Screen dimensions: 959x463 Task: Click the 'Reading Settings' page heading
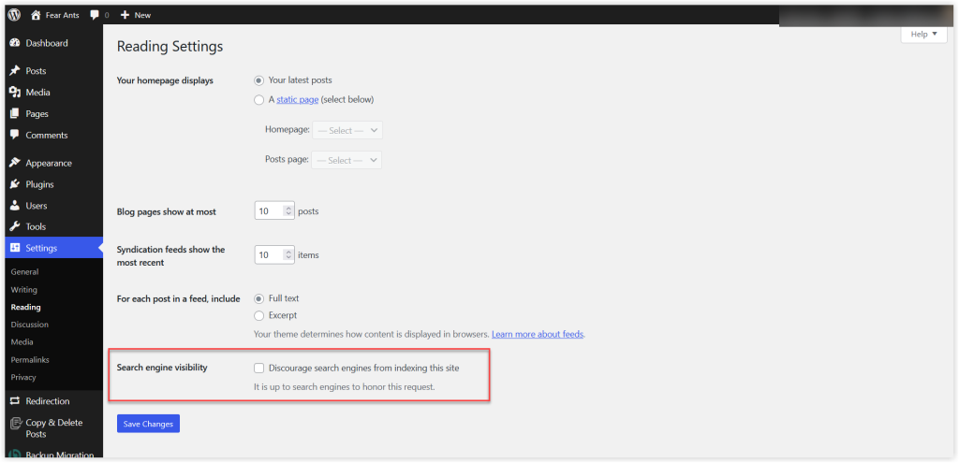pos(170,47)
